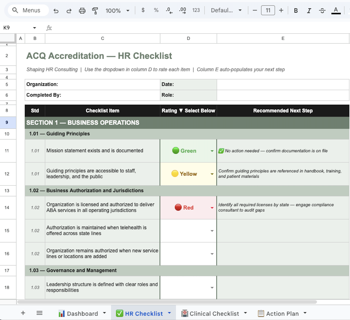Format as percent
Image resolution: width=350 pixels, height=320 pixels.
[x=156, y=10]
